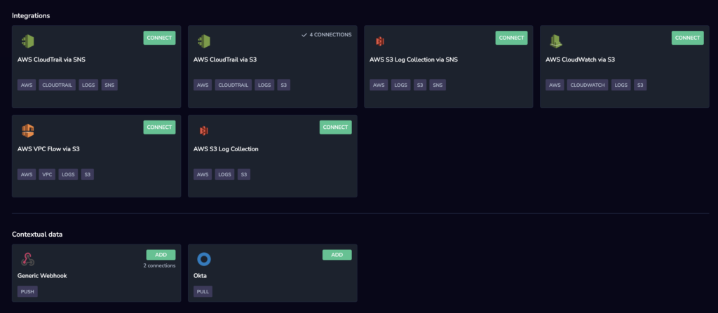Screen dimensions: 718x313
Task: Click the AWS CloudWatch via S3 icon
Action: [x=556, y=41]
